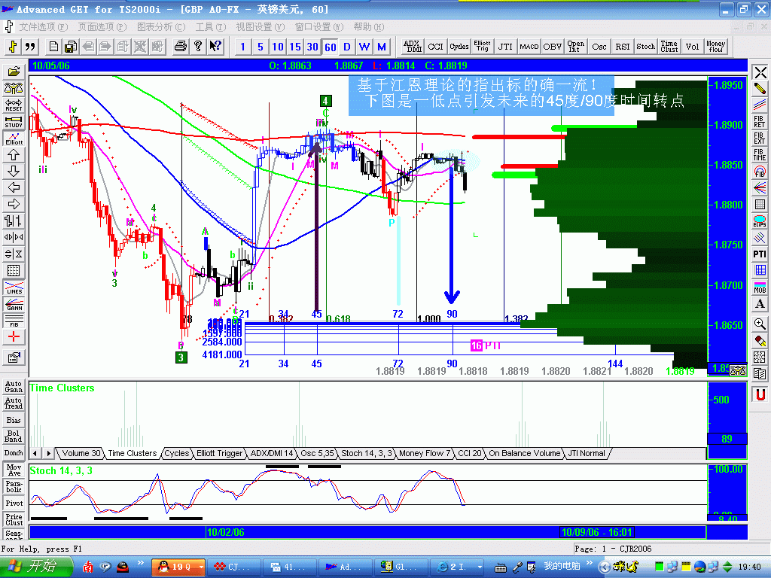Image resolution: width=771 pixels, height=578 pixels.
Task: Switch to Elliott Trigger tab
Action: pos(219,453)
